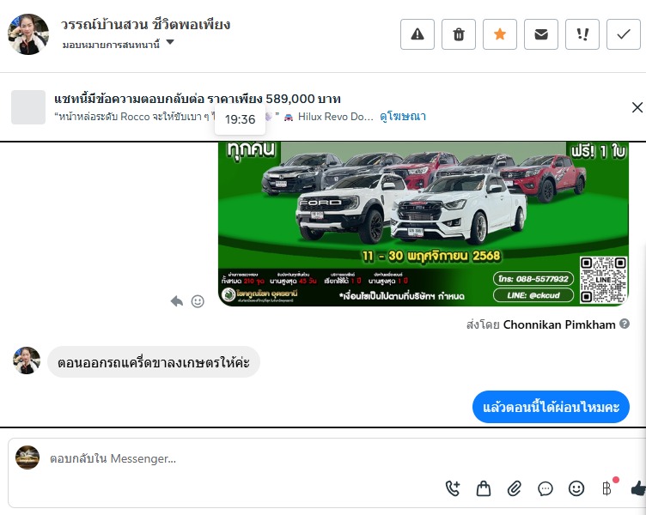Image resolution: width=646 pixels, height=515 pixels.
Task: Open the assign conversation dropdown arrow
Action: click(170, 42)
